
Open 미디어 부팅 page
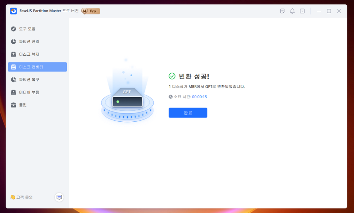tap(37, 92)
